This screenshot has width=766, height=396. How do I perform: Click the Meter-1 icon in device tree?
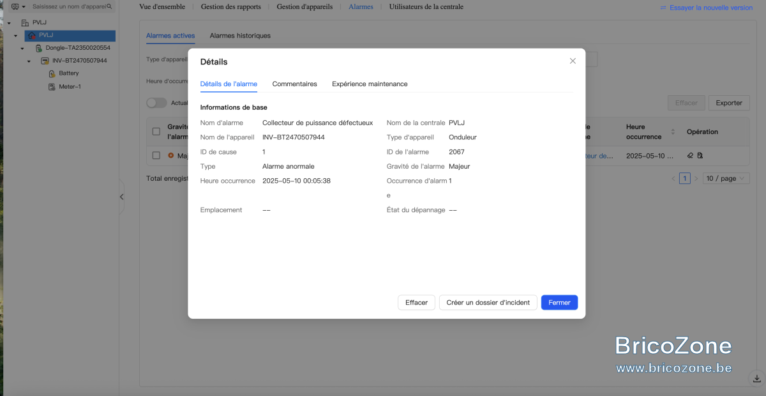tap(52, 87)
